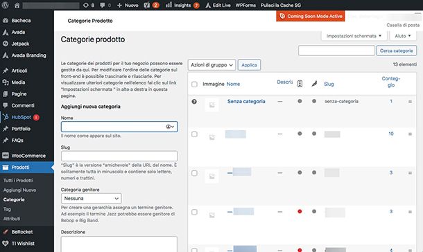Focus the Nome input field
This screenshot has width=423, height=252.
click(119, 127)
